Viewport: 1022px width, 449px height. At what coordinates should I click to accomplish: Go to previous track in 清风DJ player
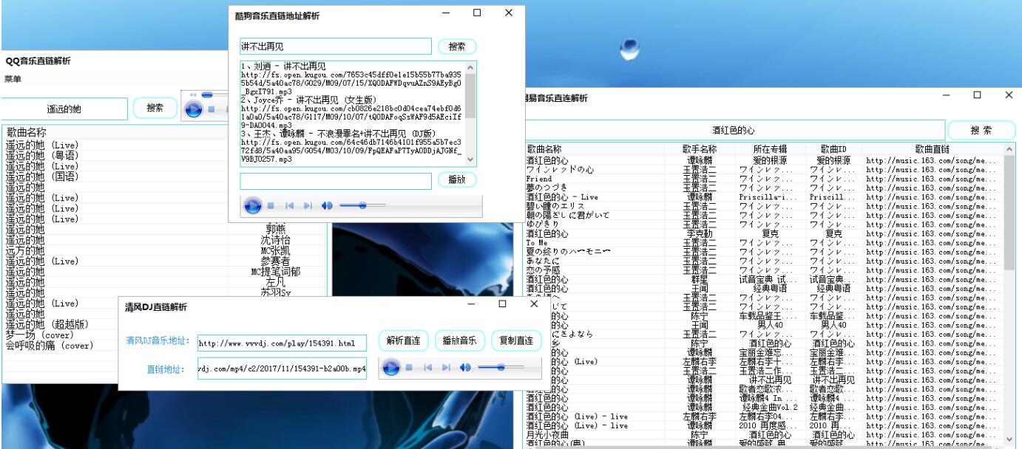click(428, 367)
